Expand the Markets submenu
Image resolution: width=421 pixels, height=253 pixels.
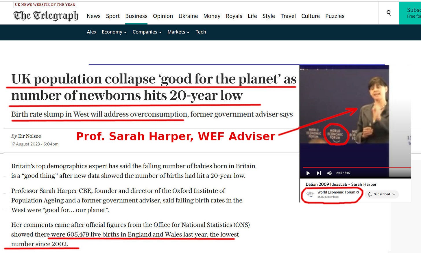point(179,32)
